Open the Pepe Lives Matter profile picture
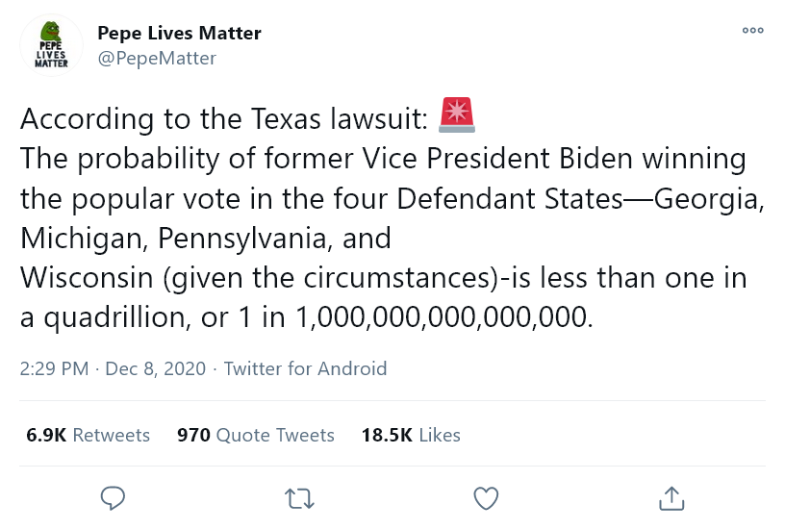Screen dimensions: 785x530 click(52, 45)
